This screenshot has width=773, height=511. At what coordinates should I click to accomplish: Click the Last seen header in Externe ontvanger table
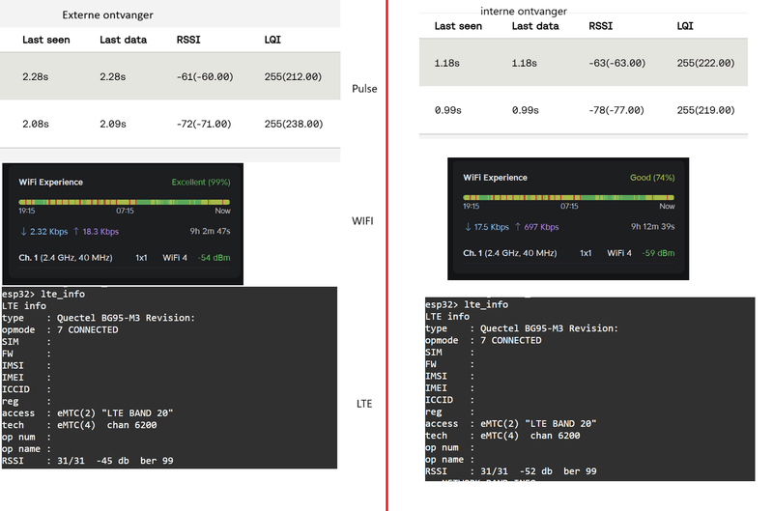45,40
